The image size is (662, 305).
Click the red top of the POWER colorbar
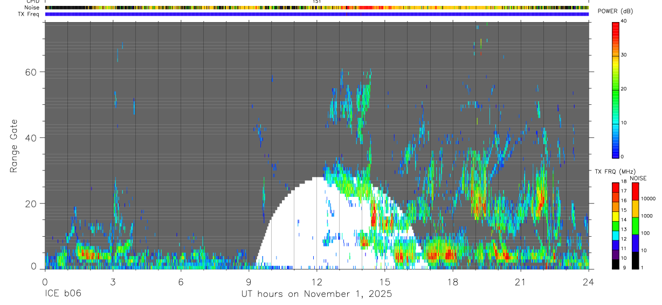(615, 30)
